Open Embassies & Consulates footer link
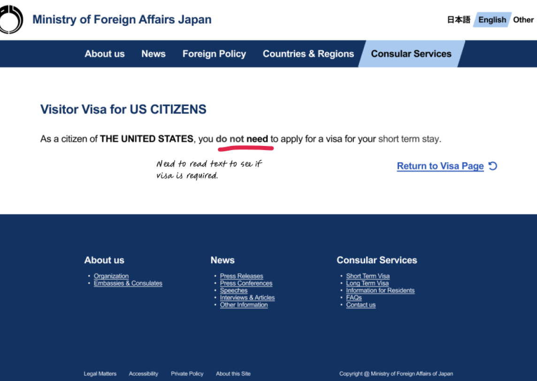Viewport: 537px width, 381px height. tap(128, 283)
